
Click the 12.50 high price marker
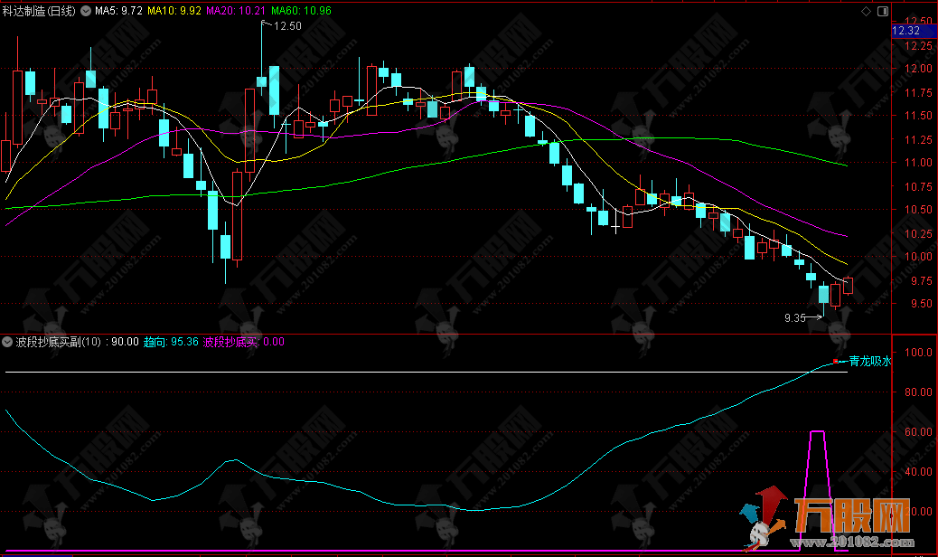[x=287, y=25]
